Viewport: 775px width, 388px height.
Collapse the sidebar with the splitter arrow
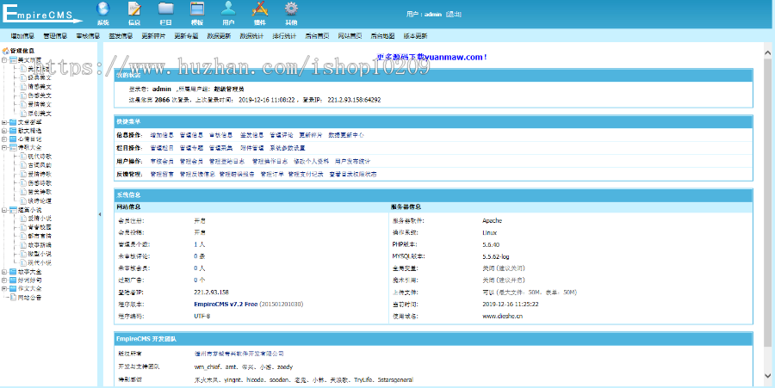[x=99, y=214]
